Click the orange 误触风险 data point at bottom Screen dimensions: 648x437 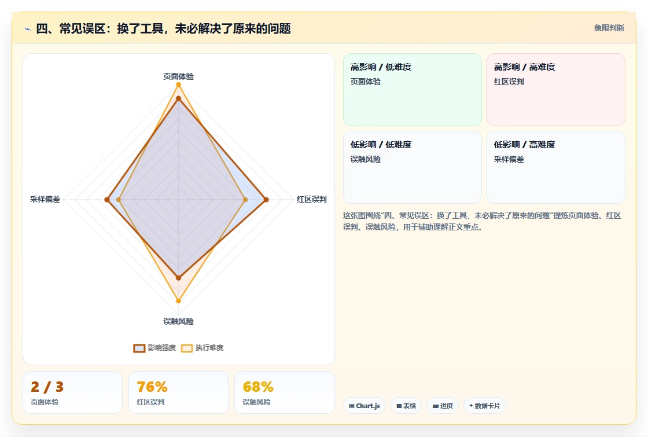pyautogui.click(x=179, y=301)
